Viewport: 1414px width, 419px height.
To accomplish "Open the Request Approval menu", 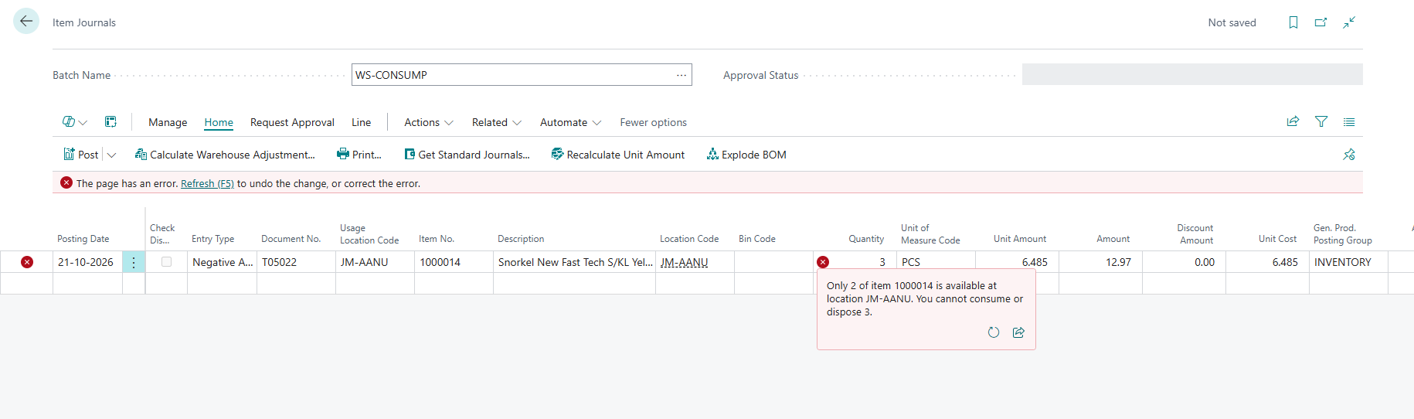I will click(292, 122).
